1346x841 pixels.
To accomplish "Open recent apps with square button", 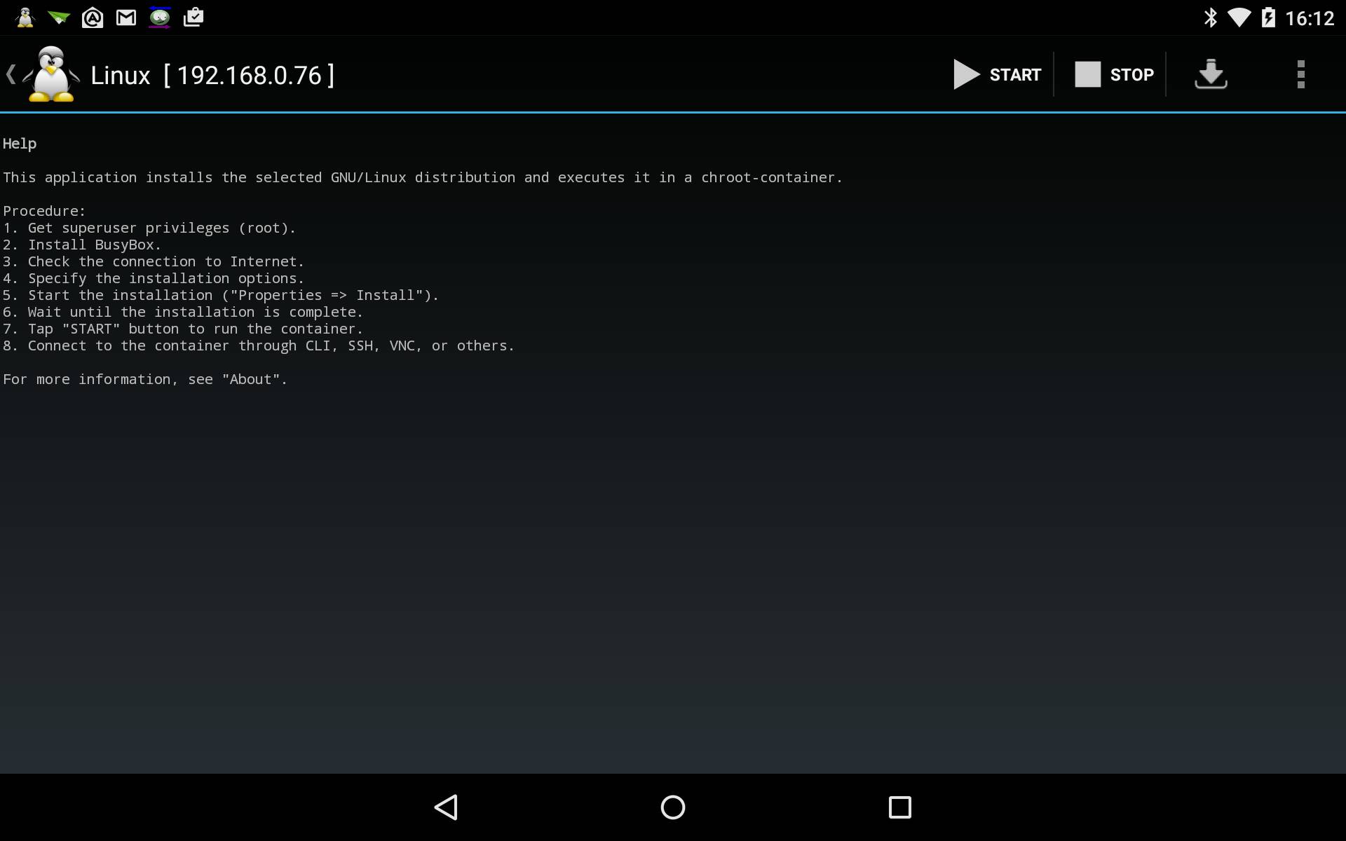I will 899,807.
